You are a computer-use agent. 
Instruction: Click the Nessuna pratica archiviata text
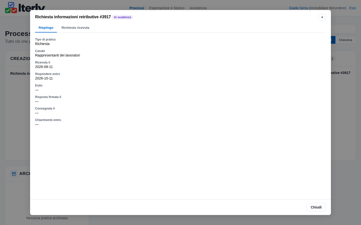(47, 218)
